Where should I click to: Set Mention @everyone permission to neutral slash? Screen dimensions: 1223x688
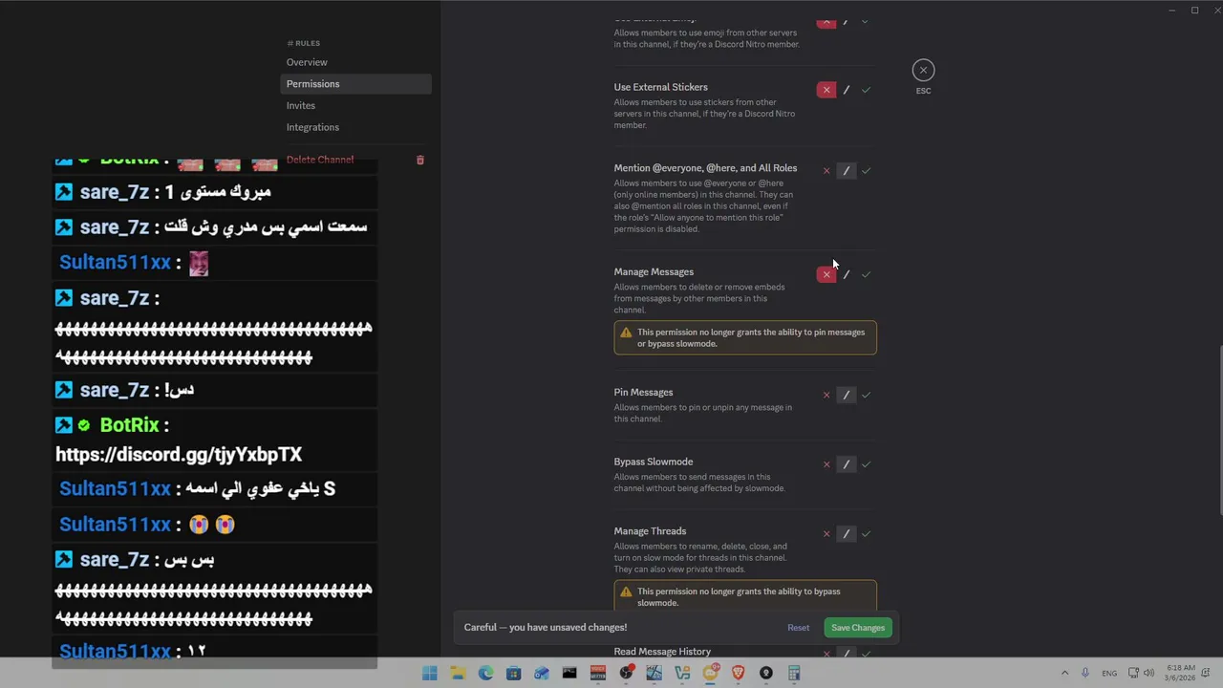point(847,171)
